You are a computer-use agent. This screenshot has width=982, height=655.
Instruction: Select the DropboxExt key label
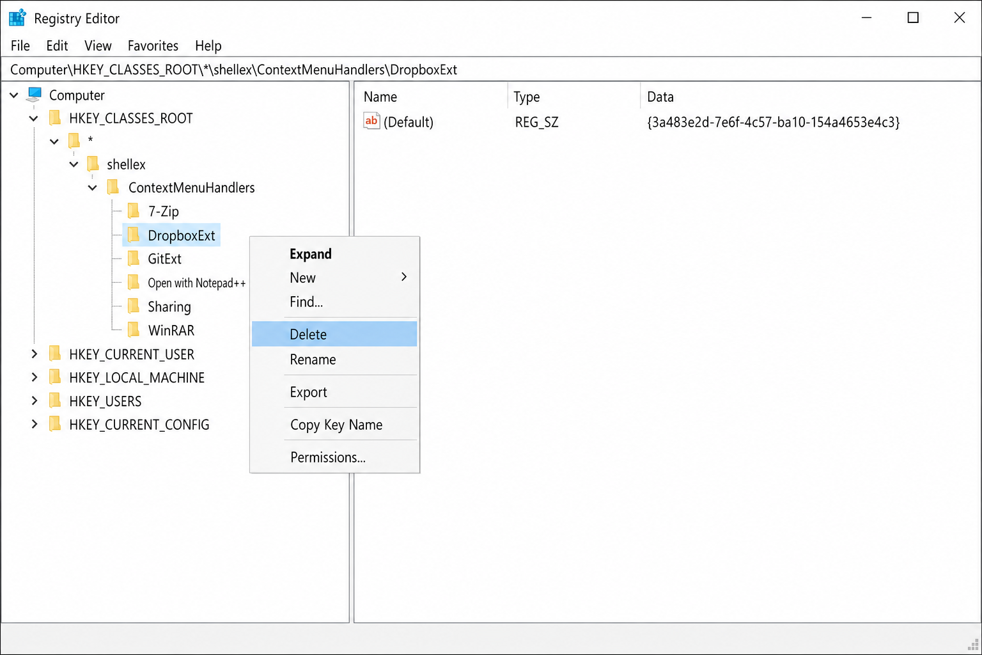pyautogui.click(x=182, y=235)
